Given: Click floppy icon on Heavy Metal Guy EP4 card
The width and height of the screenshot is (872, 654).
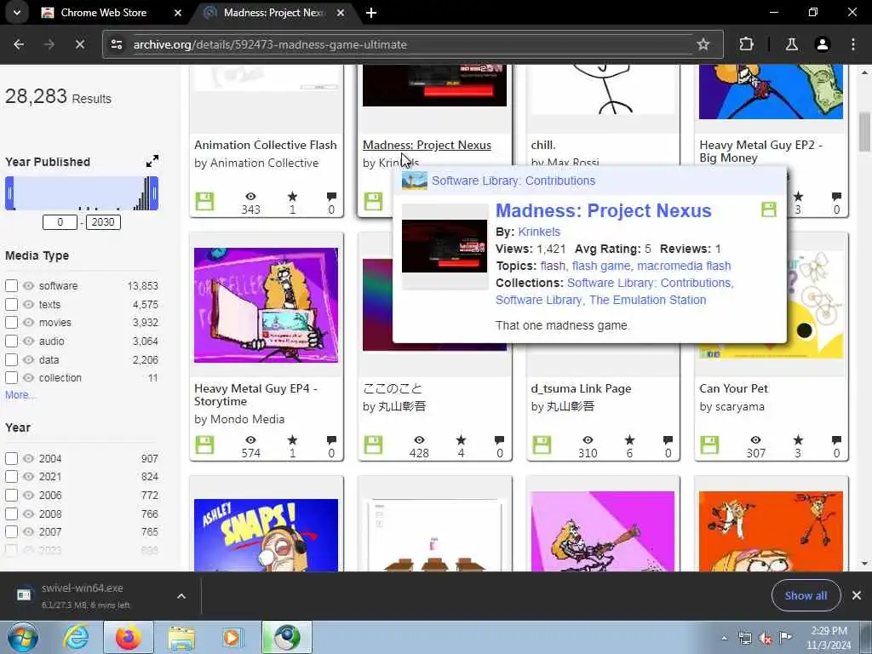Looking at the screenshot, I should 204,445.
